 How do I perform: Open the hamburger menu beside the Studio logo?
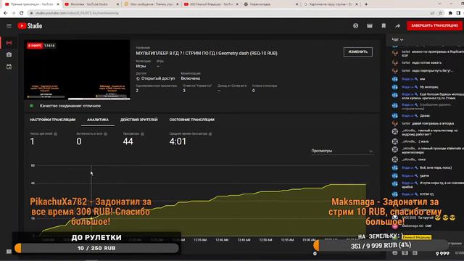click(9, 26)
